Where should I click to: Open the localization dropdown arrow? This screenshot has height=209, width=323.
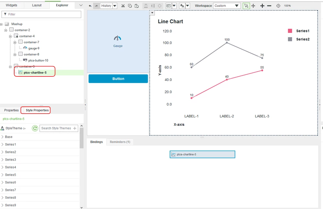188,6
